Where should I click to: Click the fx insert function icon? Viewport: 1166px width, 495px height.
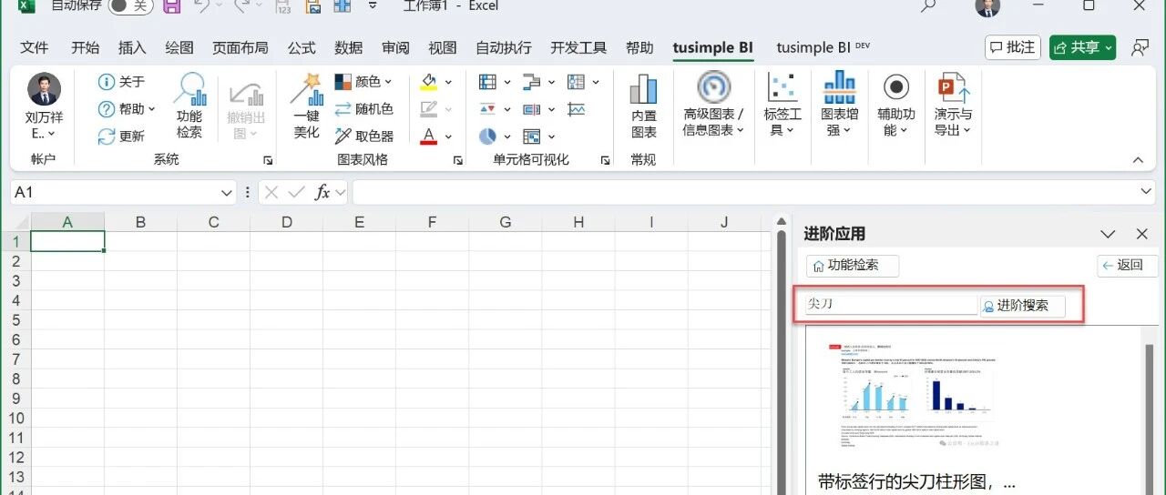tap(322, 193)
